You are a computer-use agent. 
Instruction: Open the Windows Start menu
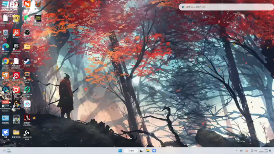click(120, 151)
